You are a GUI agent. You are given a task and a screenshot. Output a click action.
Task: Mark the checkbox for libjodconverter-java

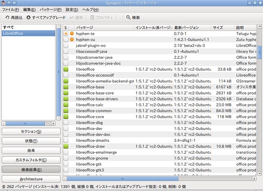[66, 57]
